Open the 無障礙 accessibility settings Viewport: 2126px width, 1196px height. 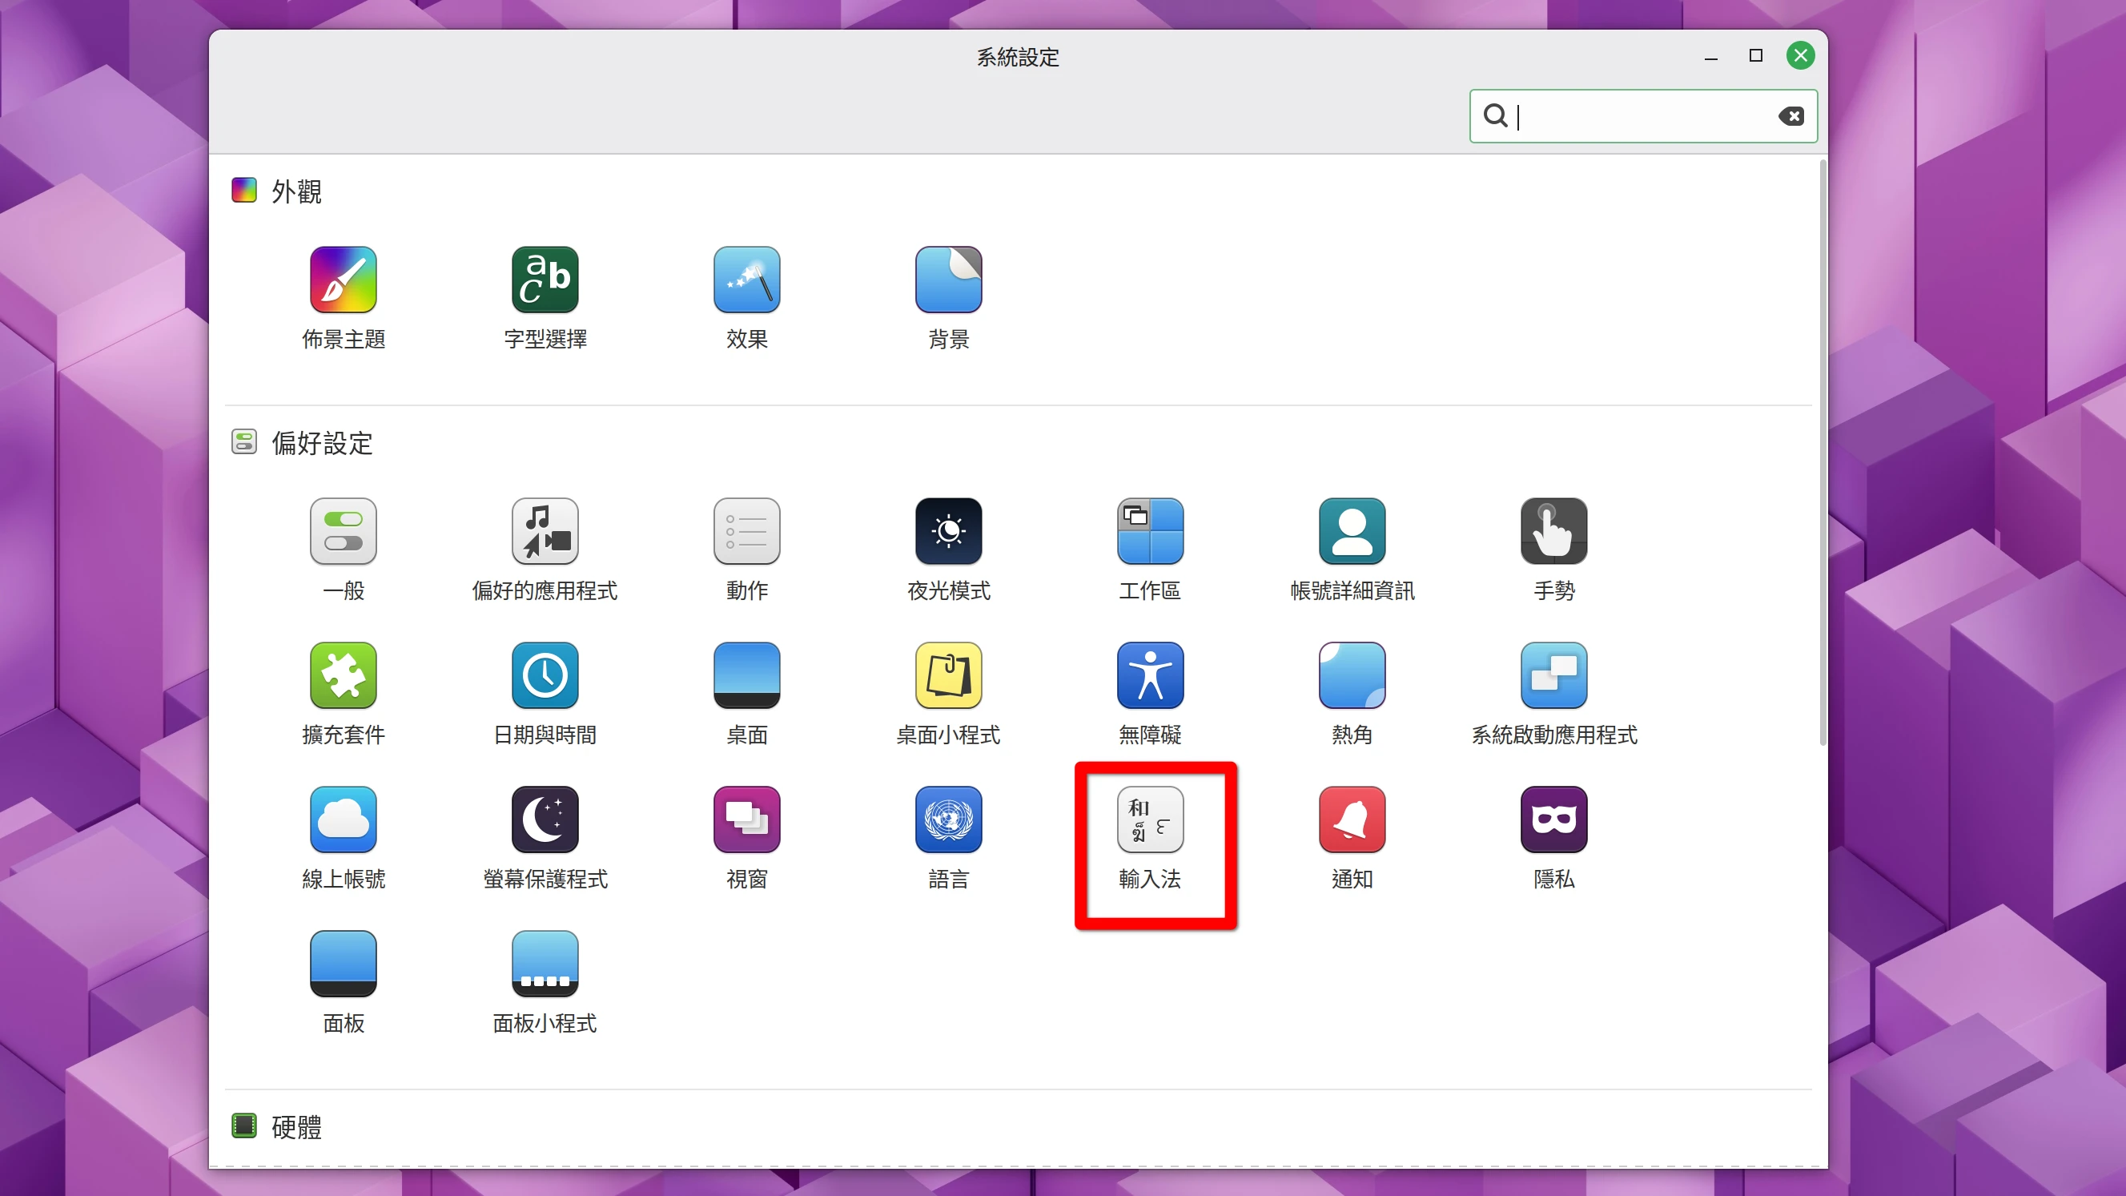[1150, 694]
